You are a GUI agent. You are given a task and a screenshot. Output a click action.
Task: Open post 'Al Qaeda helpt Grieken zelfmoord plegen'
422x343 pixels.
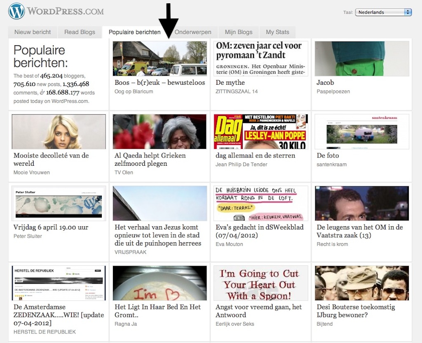pos(150,160)
